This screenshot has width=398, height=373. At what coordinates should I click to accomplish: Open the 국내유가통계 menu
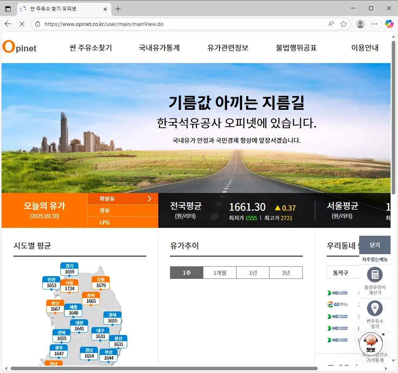(x=159, y=48)
